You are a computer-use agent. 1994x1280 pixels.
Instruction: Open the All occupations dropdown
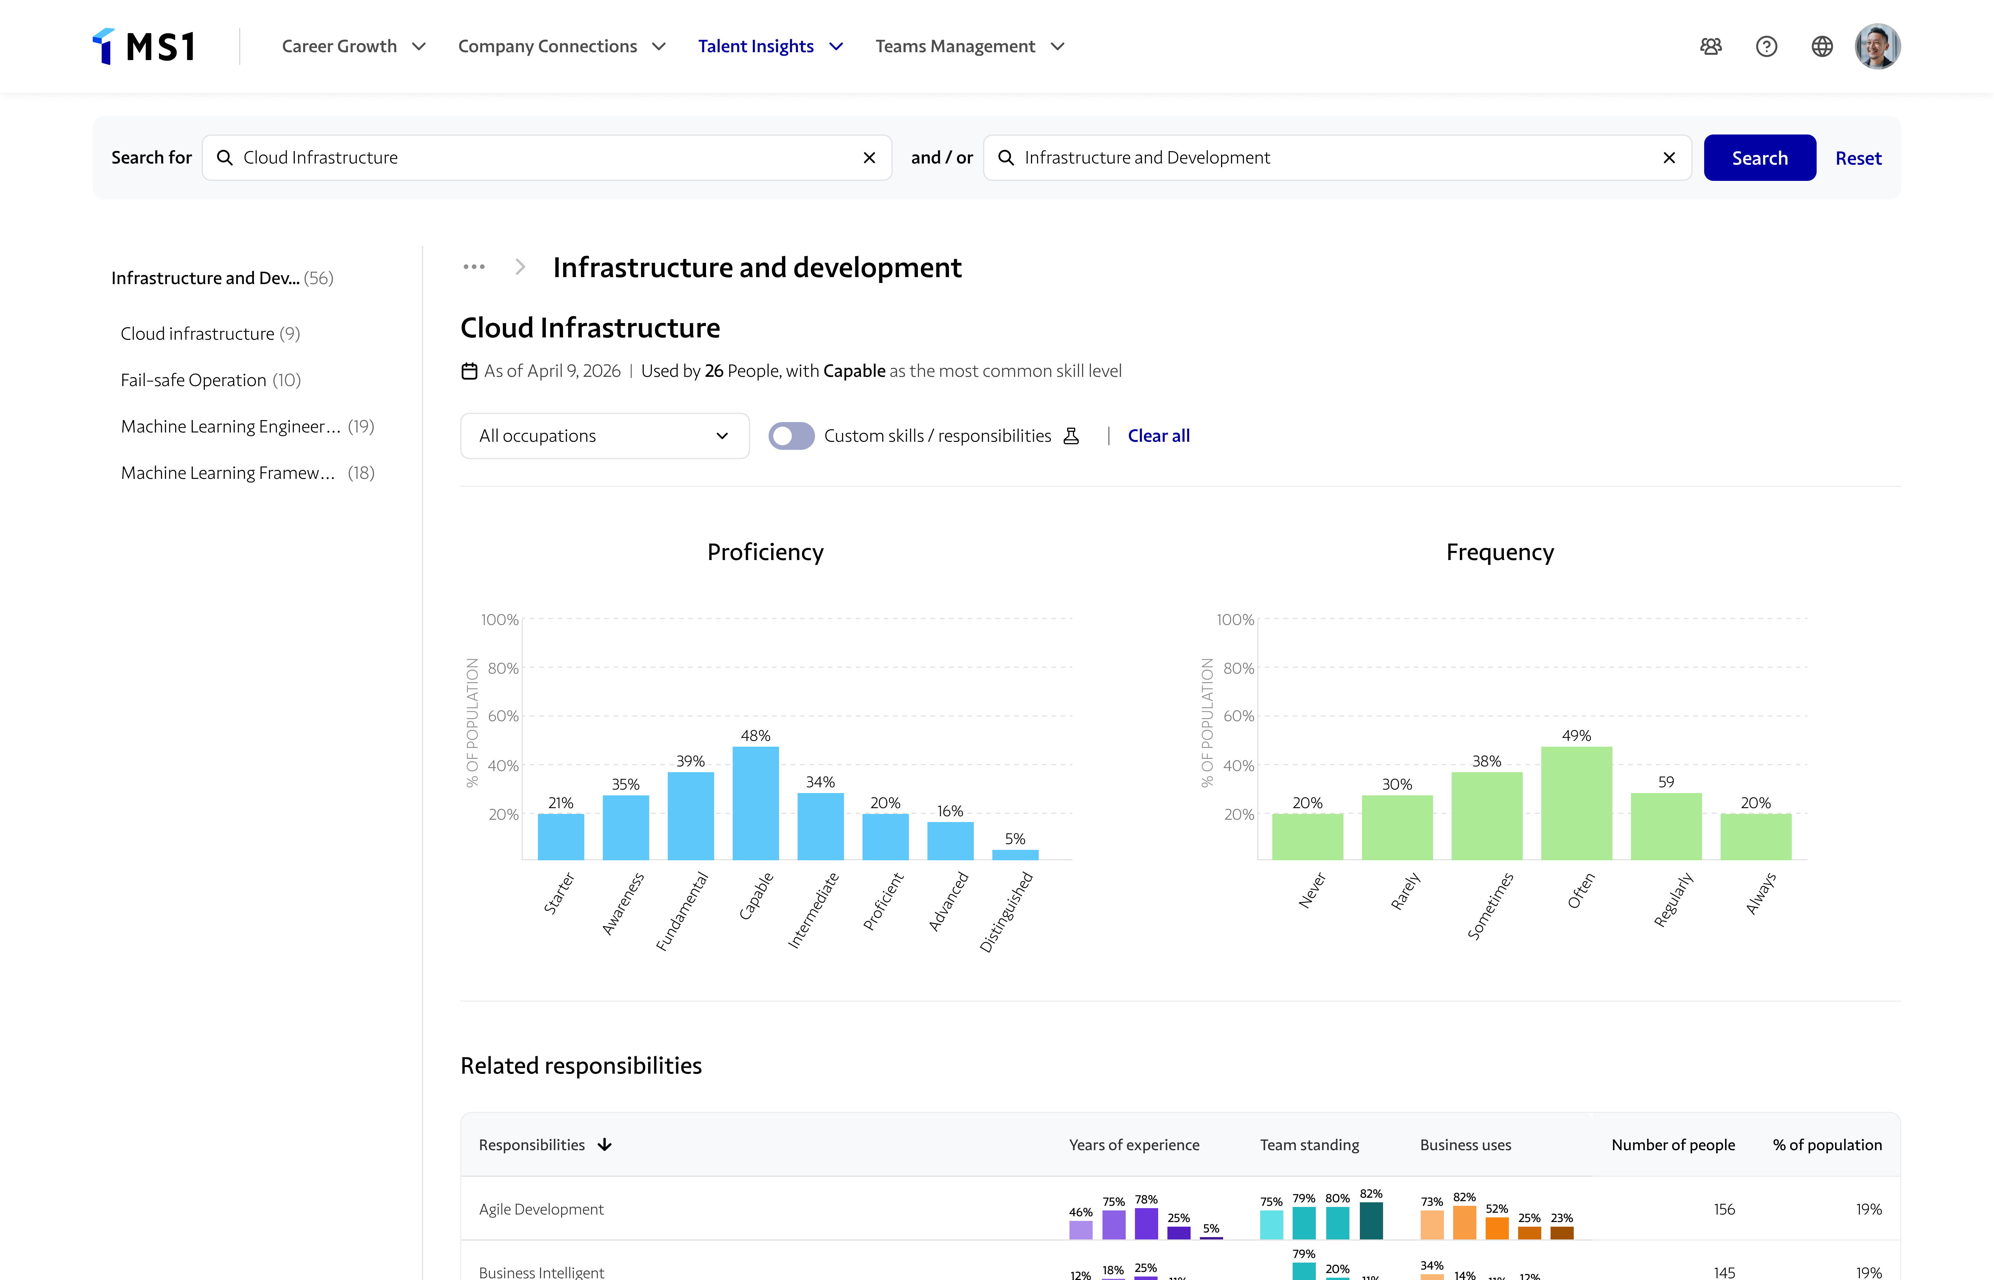pyautogui.click(x=605, y=436)
